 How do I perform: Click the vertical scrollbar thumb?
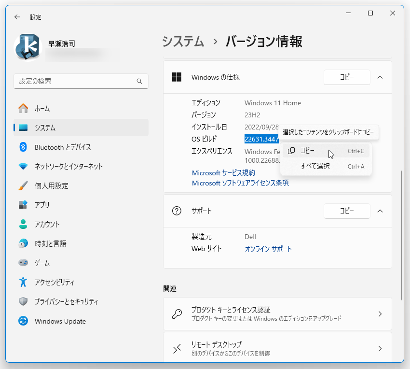coord(402,235)
